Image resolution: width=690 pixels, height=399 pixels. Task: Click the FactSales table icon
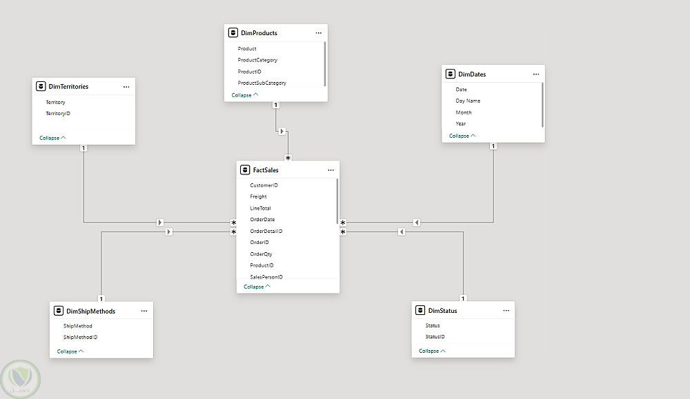[245, 170]
